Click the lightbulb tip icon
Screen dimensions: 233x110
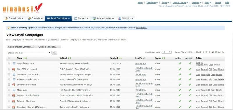coord(9,28)
